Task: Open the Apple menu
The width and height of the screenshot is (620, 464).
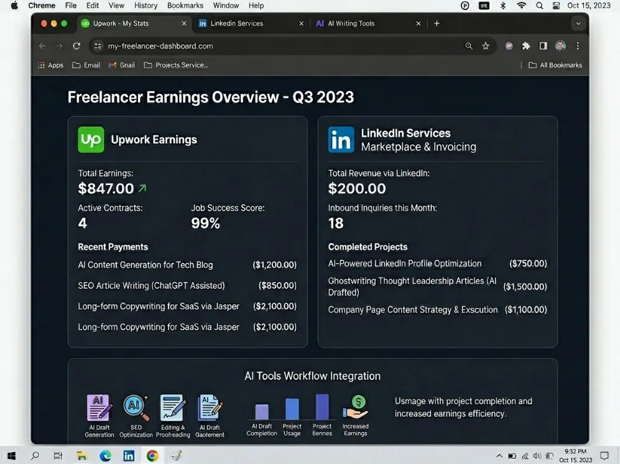Action: [14, 6]
